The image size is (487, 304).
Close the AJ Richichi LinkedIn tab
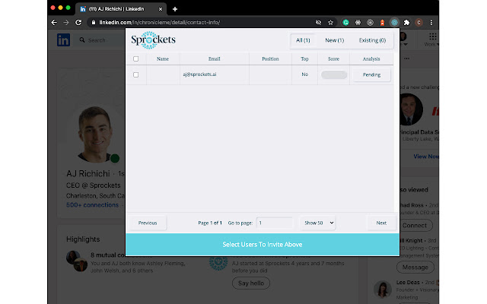(x=161, y=9)
